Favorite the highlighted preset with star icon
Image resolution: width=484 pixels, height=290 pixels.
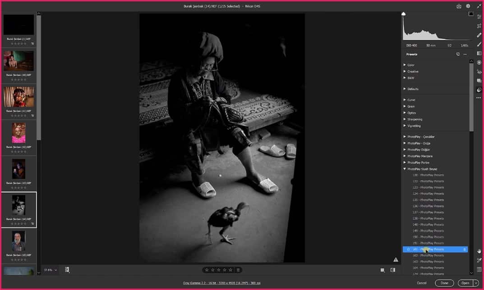tap(408, 249)
